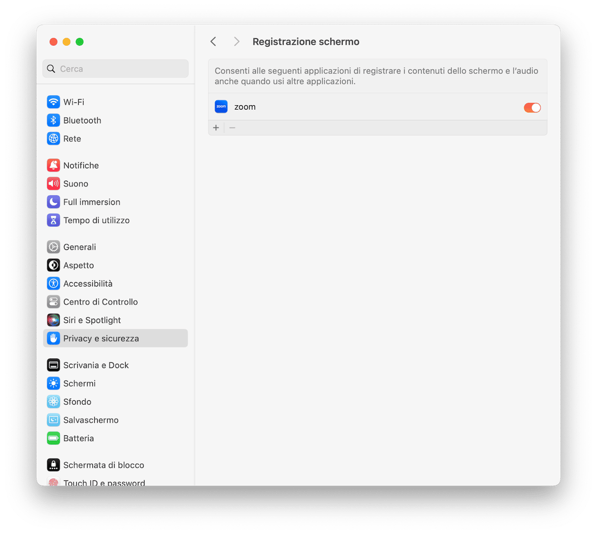Click Privacy e sicurezza hand icon

tap(53, 338)
